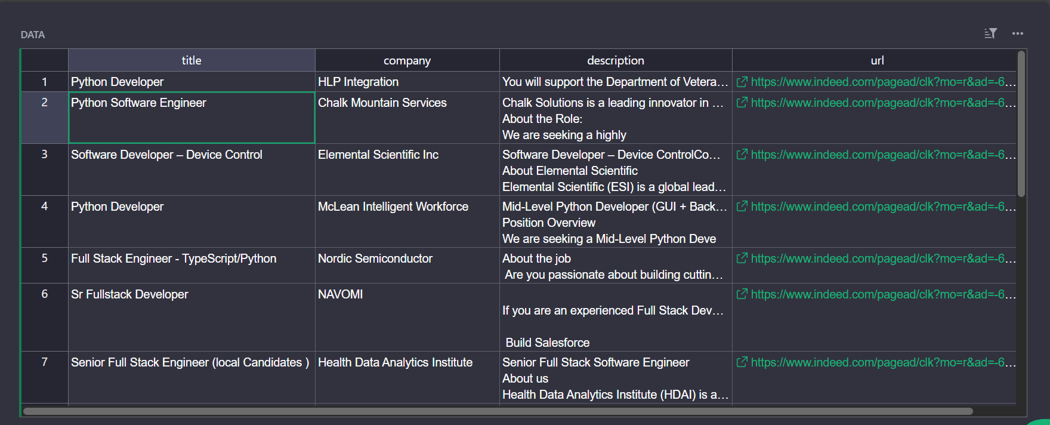Open the filter icon above the table
1050x425 pixels.
[990, 33]
